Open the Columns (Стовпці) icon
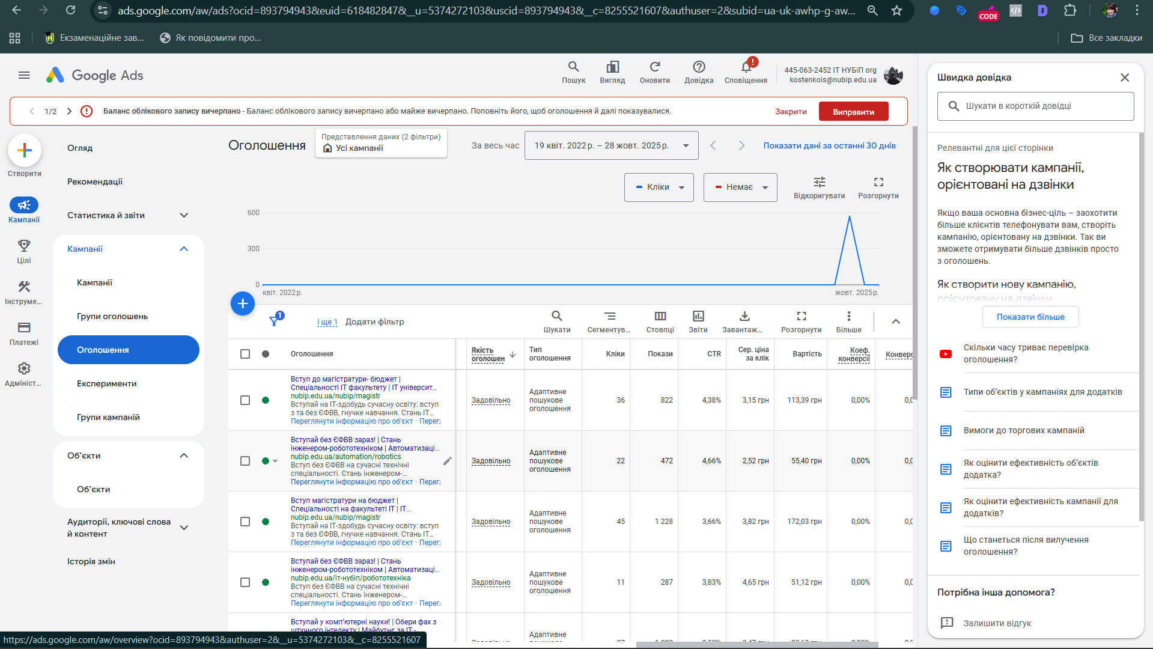The width and height of the screenshot is (1153, 649). pos(660,317)
